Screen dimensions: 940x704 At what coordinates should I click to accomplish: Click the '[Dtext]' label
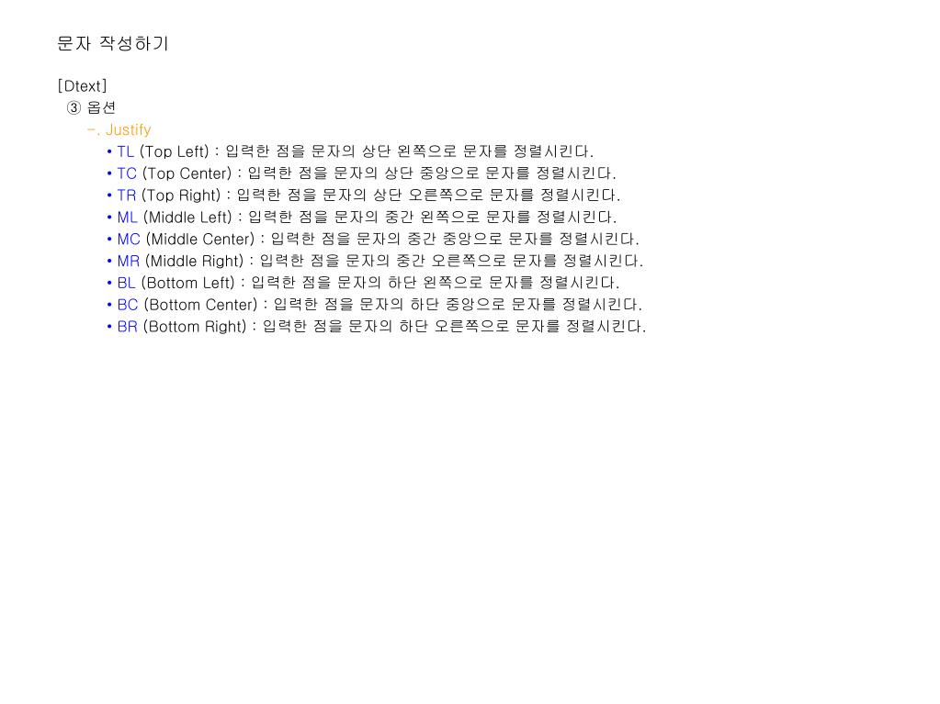point(82,86)
